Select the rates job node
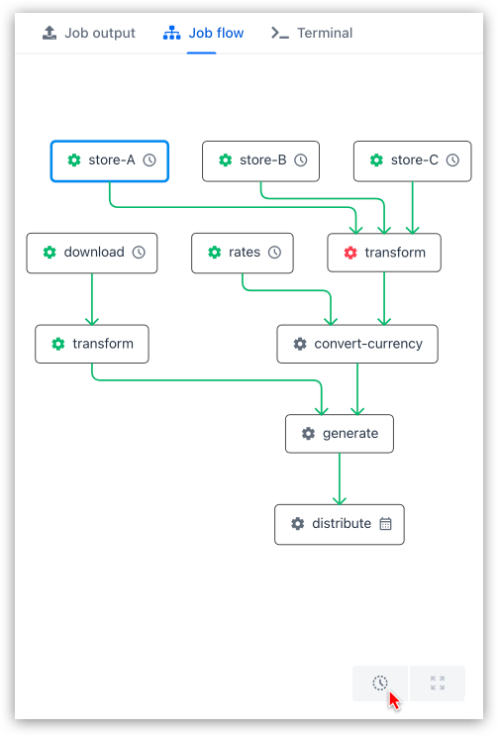This screenshot has height=736, width=498. [x=243, y=253]
